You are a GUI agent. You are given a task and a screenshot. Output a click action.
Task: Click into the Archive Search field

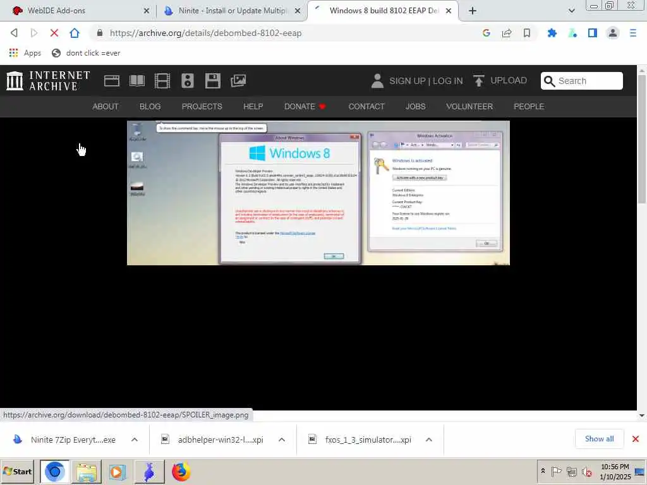(x=582, y=81)
